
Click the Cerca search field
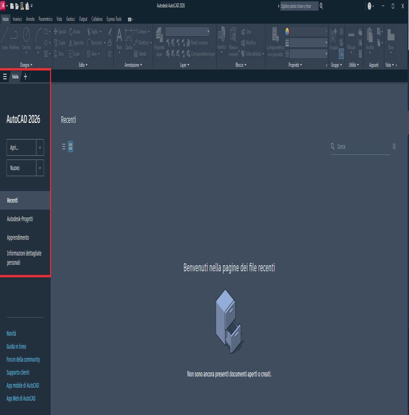360,147
